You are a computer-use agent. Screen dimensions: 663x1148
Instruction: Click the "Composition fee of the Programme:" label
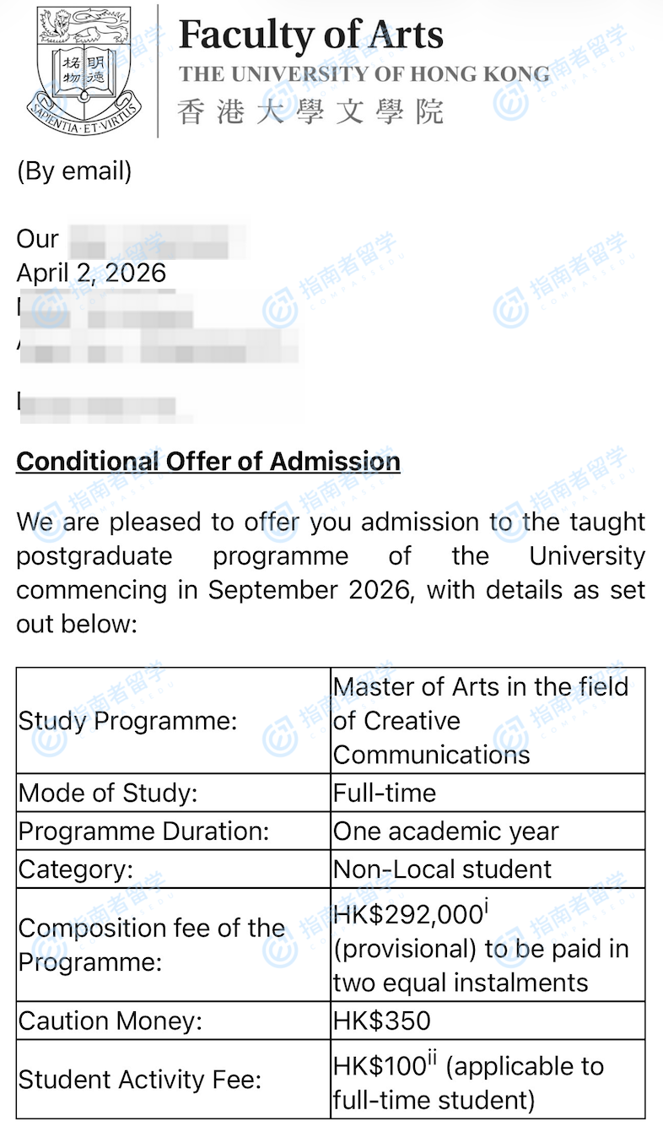coord(152,945)
